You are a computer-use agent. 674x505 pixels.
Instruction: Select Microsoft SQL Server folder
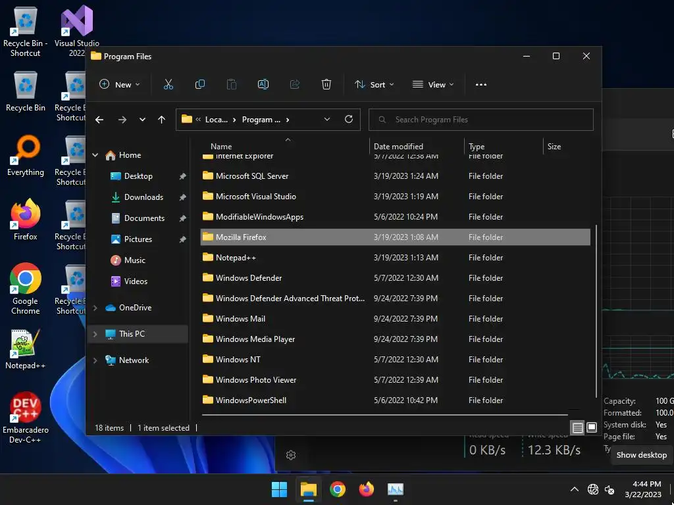395,176
